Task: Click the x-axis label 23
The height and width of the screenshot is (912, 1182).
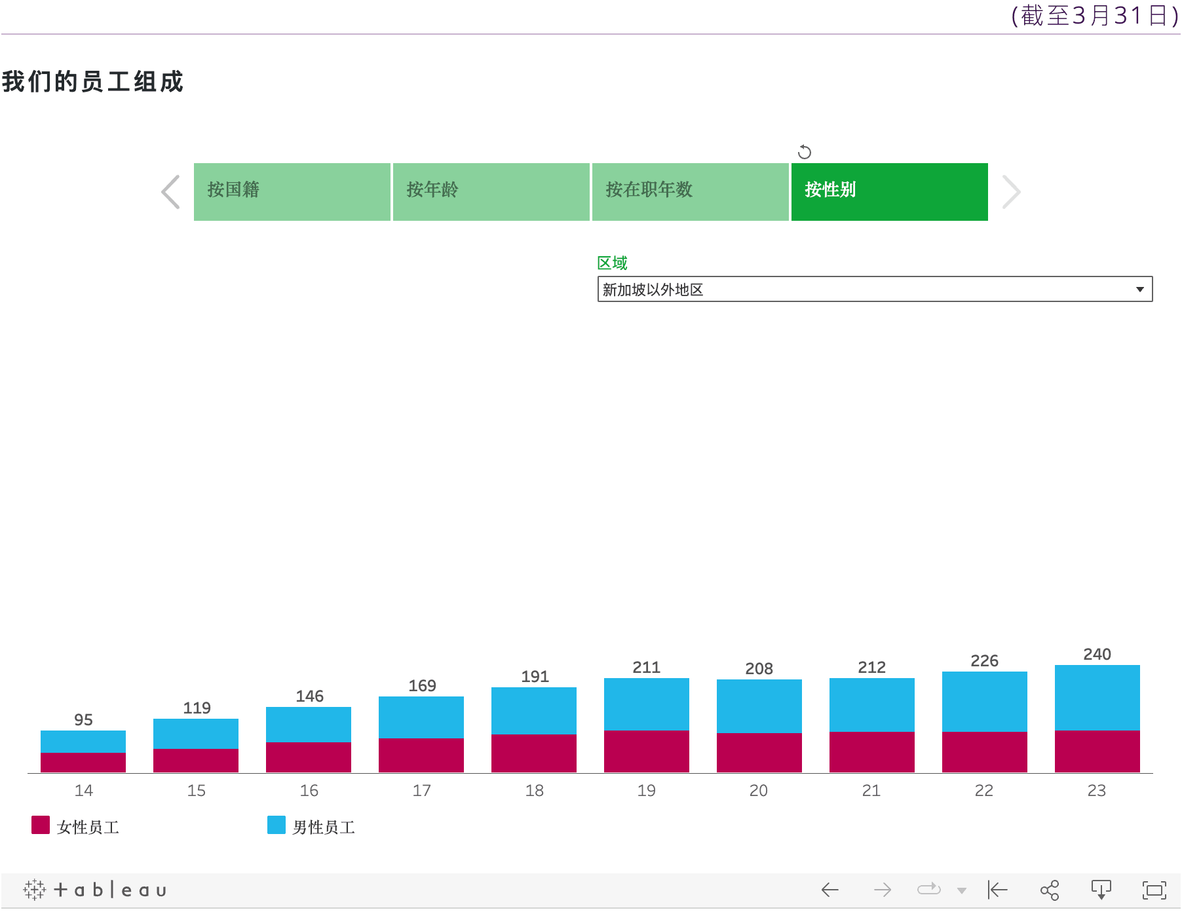Action: click(x=1097, y=790)
